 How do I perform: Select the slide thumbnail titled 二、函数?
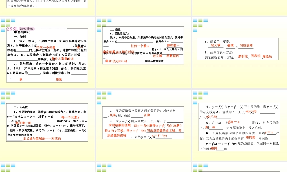point(143,53)
